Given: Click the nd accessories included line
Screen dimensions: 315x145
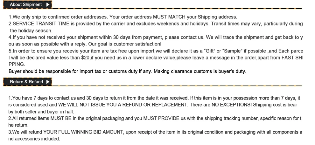Looking at the screenshot, I should click(x=34, y=139).
